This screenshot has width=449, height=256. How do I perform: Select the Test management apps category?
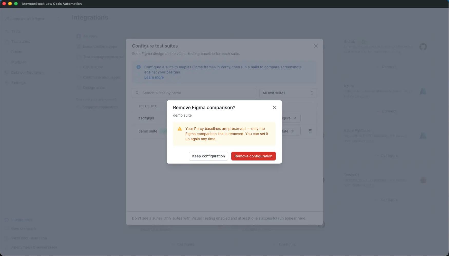[x=103, y=57]
